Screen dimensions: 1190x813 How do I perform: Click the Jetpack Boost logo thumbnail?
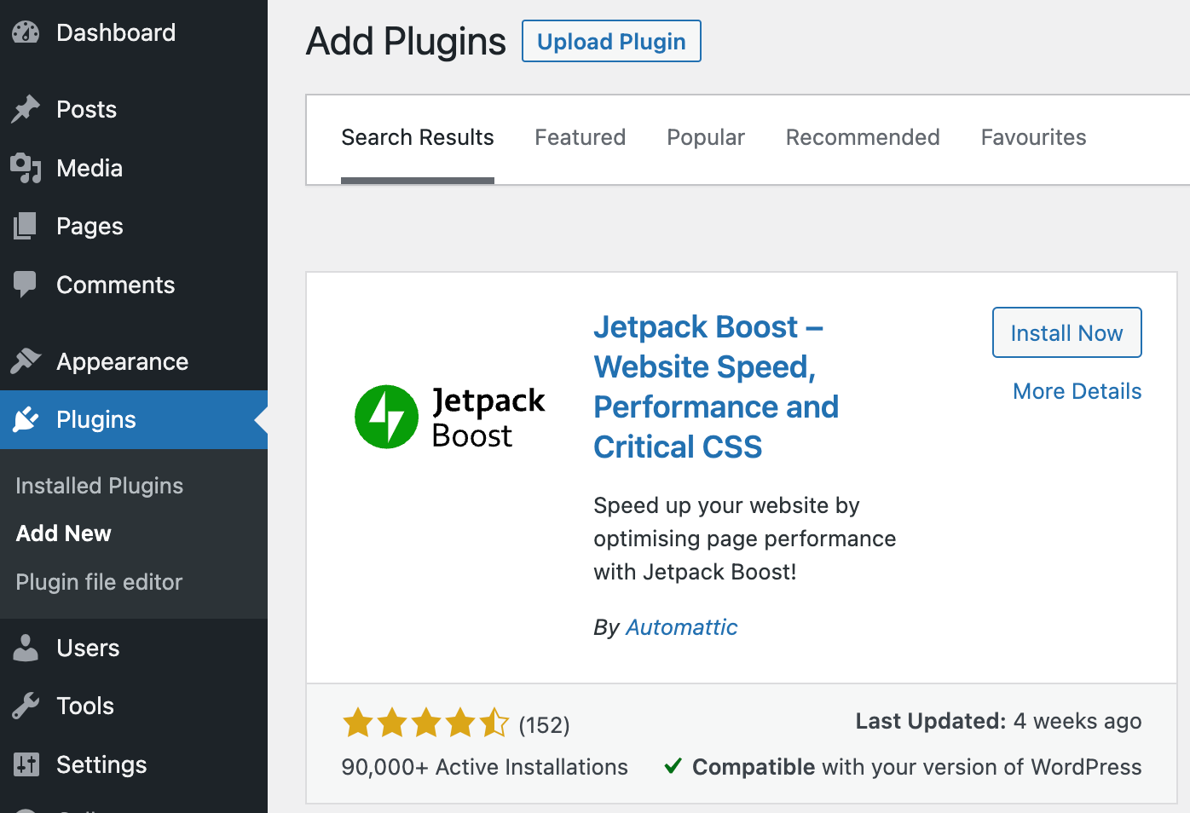coord(449,417)
